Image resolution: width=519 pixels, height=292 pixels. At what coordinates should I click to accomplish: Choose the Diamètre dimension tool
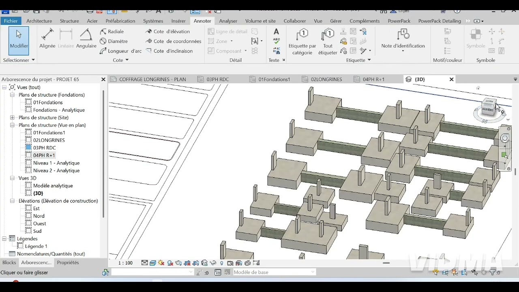[114, 41]
